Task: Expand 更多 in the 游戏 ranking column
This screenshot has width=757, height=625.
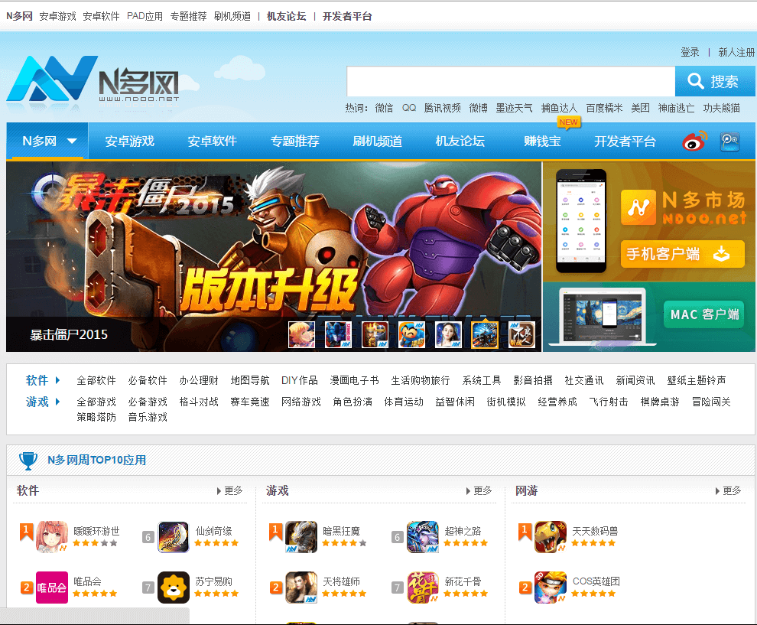Action: pyautogui.click(x=479, y=490)
